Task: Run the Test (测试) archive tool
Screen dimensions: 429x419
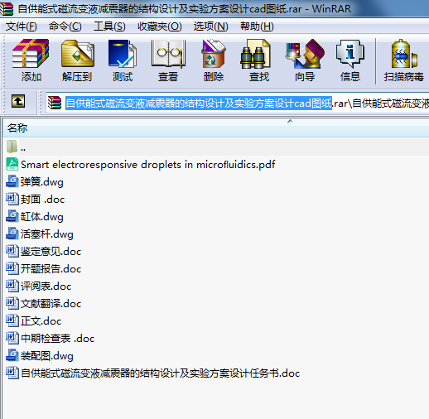Action: click(123, 54)
